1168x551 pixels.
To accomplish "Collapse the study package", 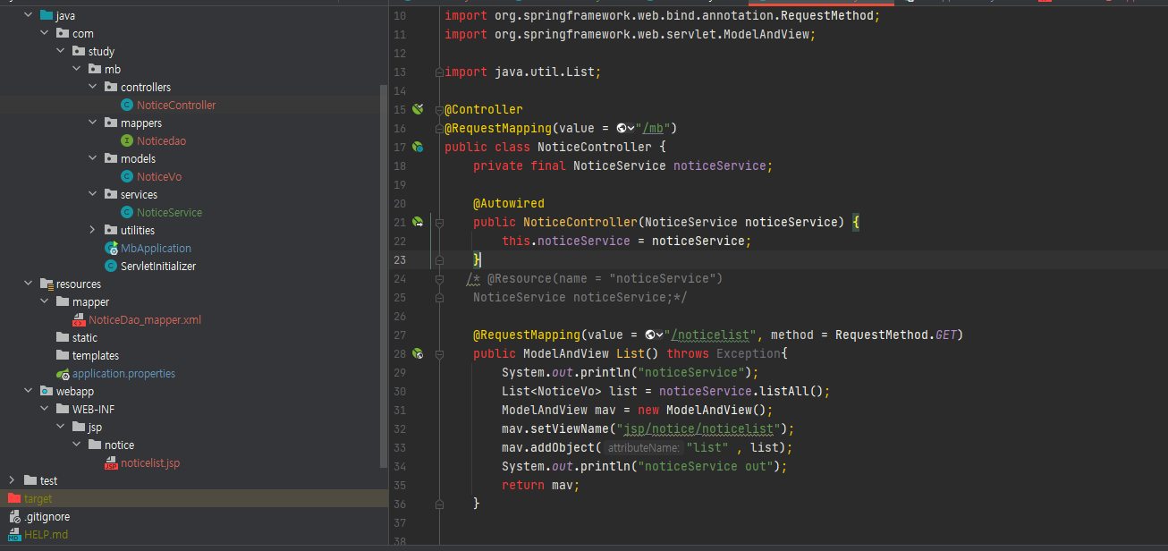I will click(x=61, y=51).
